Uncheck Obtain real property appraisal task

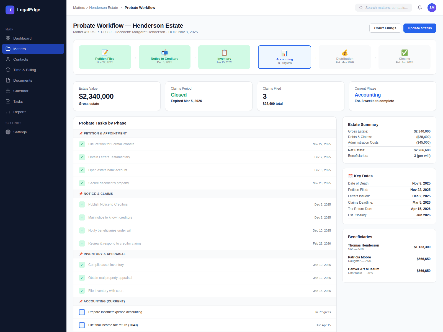click(x=82, y=278)
